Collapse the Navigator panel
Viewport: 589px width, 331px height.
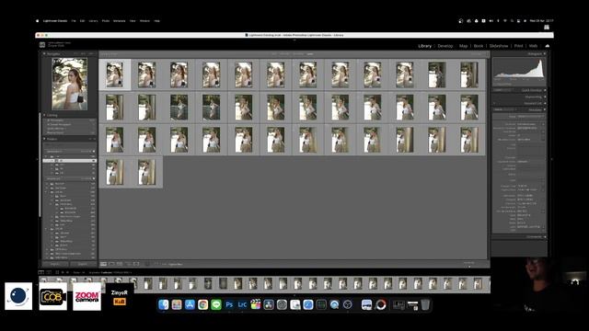(44, 54)
